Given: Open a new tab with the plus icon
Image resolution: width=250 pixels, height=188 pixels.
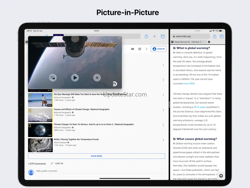Looking at the screenshot, I should (x=154, y=37).
